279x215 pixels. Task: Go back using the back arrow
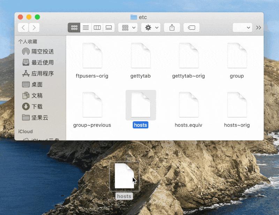23,28
